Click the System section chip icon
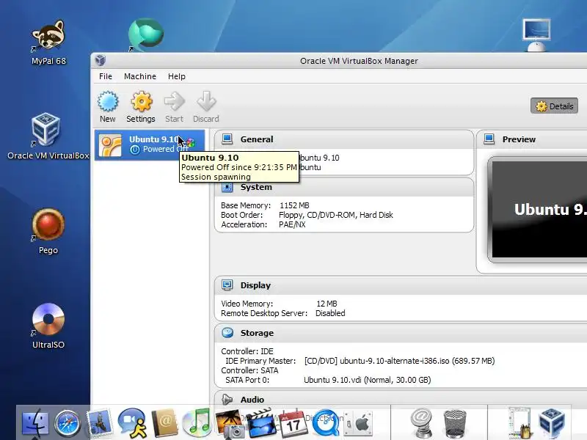 tap(227, 187)
